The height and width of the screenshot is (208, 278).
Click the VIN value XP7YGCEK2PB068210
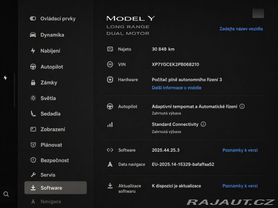[175, 64]
